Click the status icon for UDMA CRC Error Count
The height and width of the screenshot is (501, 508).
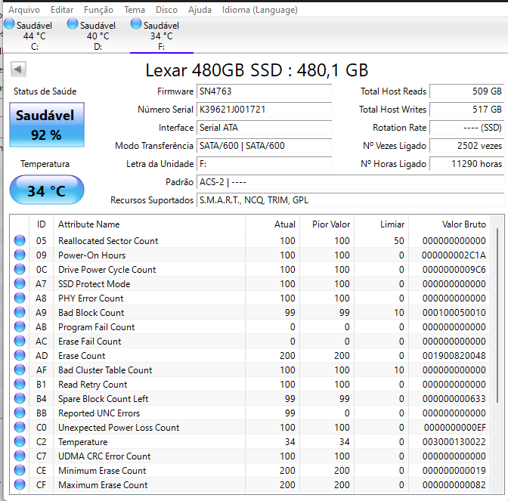tap(20, 456)
